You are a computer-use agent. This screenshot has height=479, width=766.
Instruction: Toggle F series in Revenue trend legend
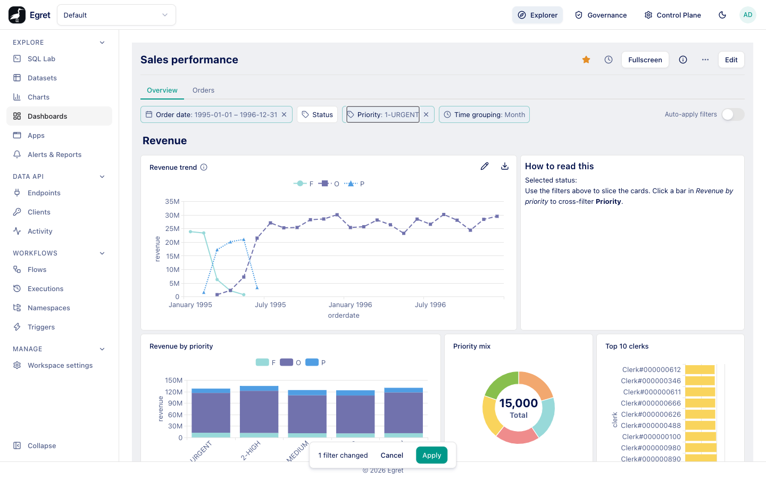coord(304,184)
